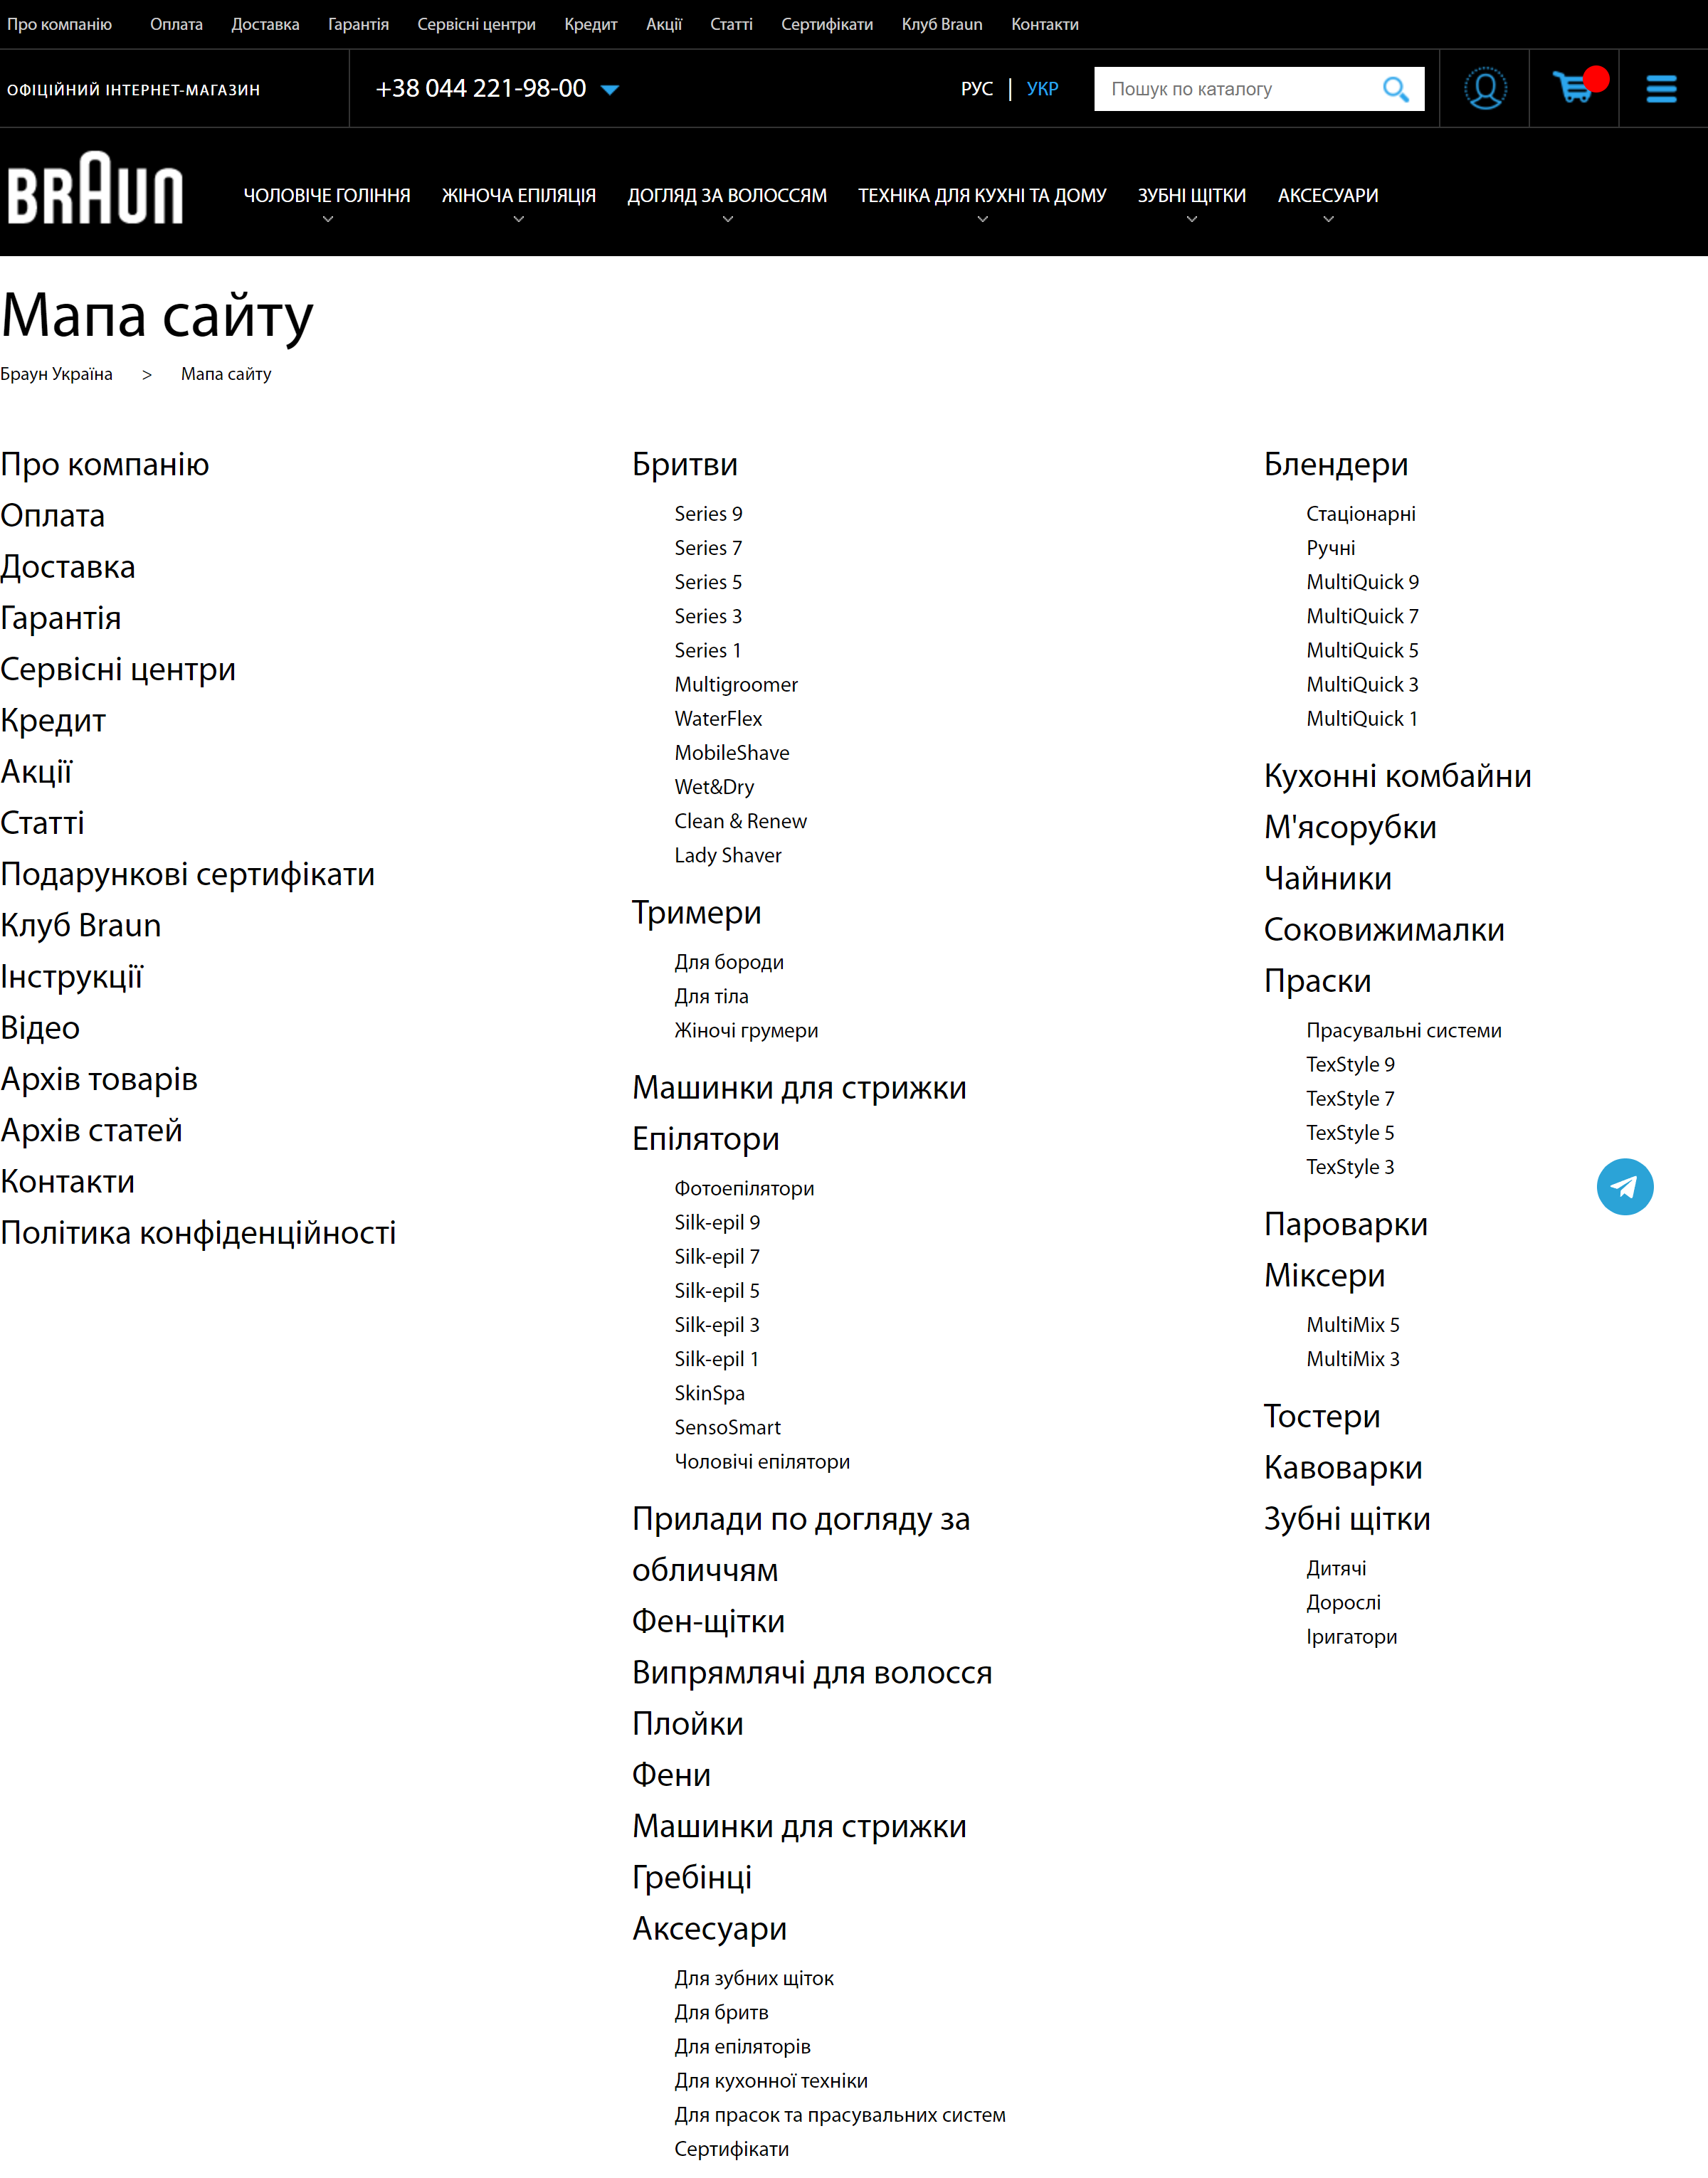Open the MultiQuick 9 blenders link
Screen dimensions: 1708x2178
[x=1362, y=581]
